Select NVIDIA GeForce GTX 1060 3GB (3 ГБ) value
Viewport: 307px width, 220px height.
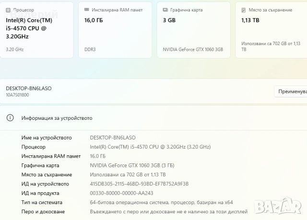tap(132, 165)
